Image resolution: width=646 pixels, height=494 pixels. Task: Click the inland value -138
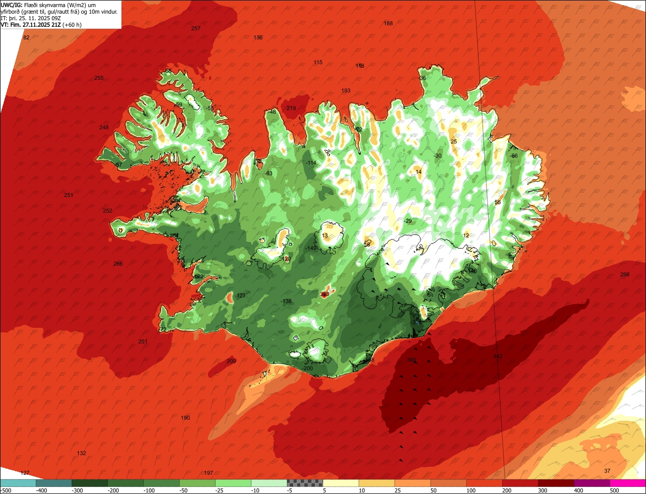click(286, 301)
